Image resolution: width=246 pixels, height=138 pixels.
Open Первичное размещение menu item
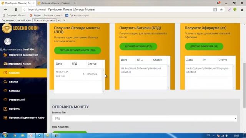click(x=23, y=55)
